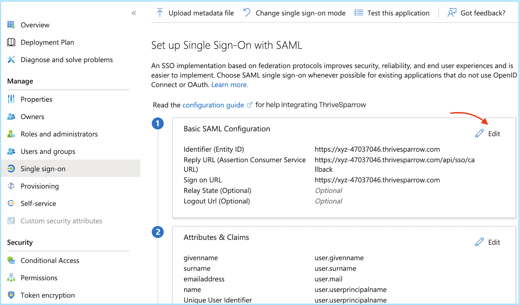Click the Provisioning icon in sidebar
This screenshot has height=305, width=520.
(11, 186)
